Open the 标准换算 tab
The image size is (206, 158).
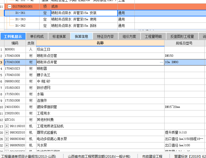click(59, 36)
